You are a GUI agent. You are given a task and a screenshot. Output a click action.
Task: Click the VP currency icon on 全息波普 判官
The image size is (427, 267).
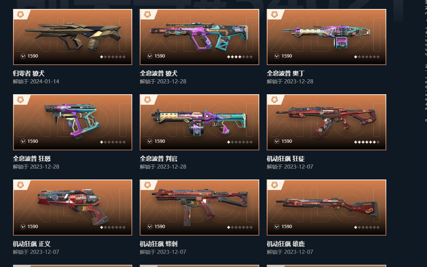(x=150, y=141)
